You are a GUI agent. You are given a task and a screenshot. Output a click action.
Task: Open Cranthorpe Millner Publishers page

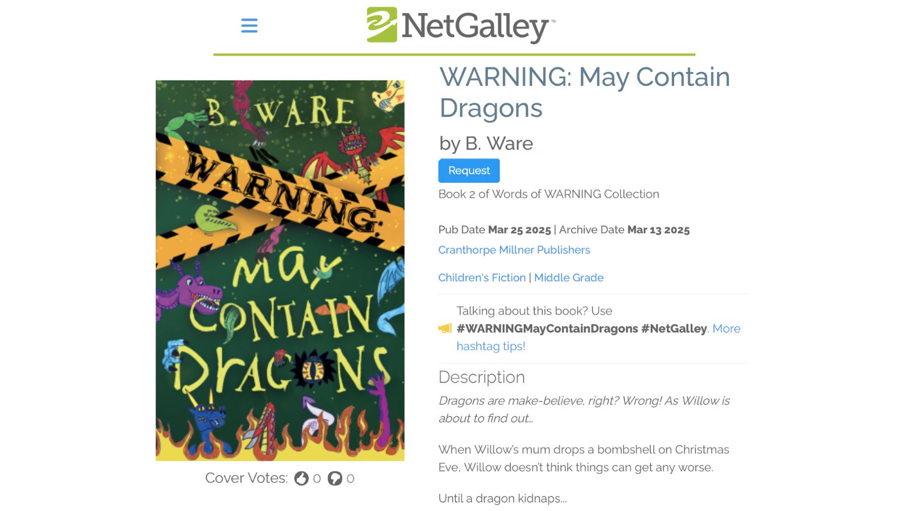(514, 250)
